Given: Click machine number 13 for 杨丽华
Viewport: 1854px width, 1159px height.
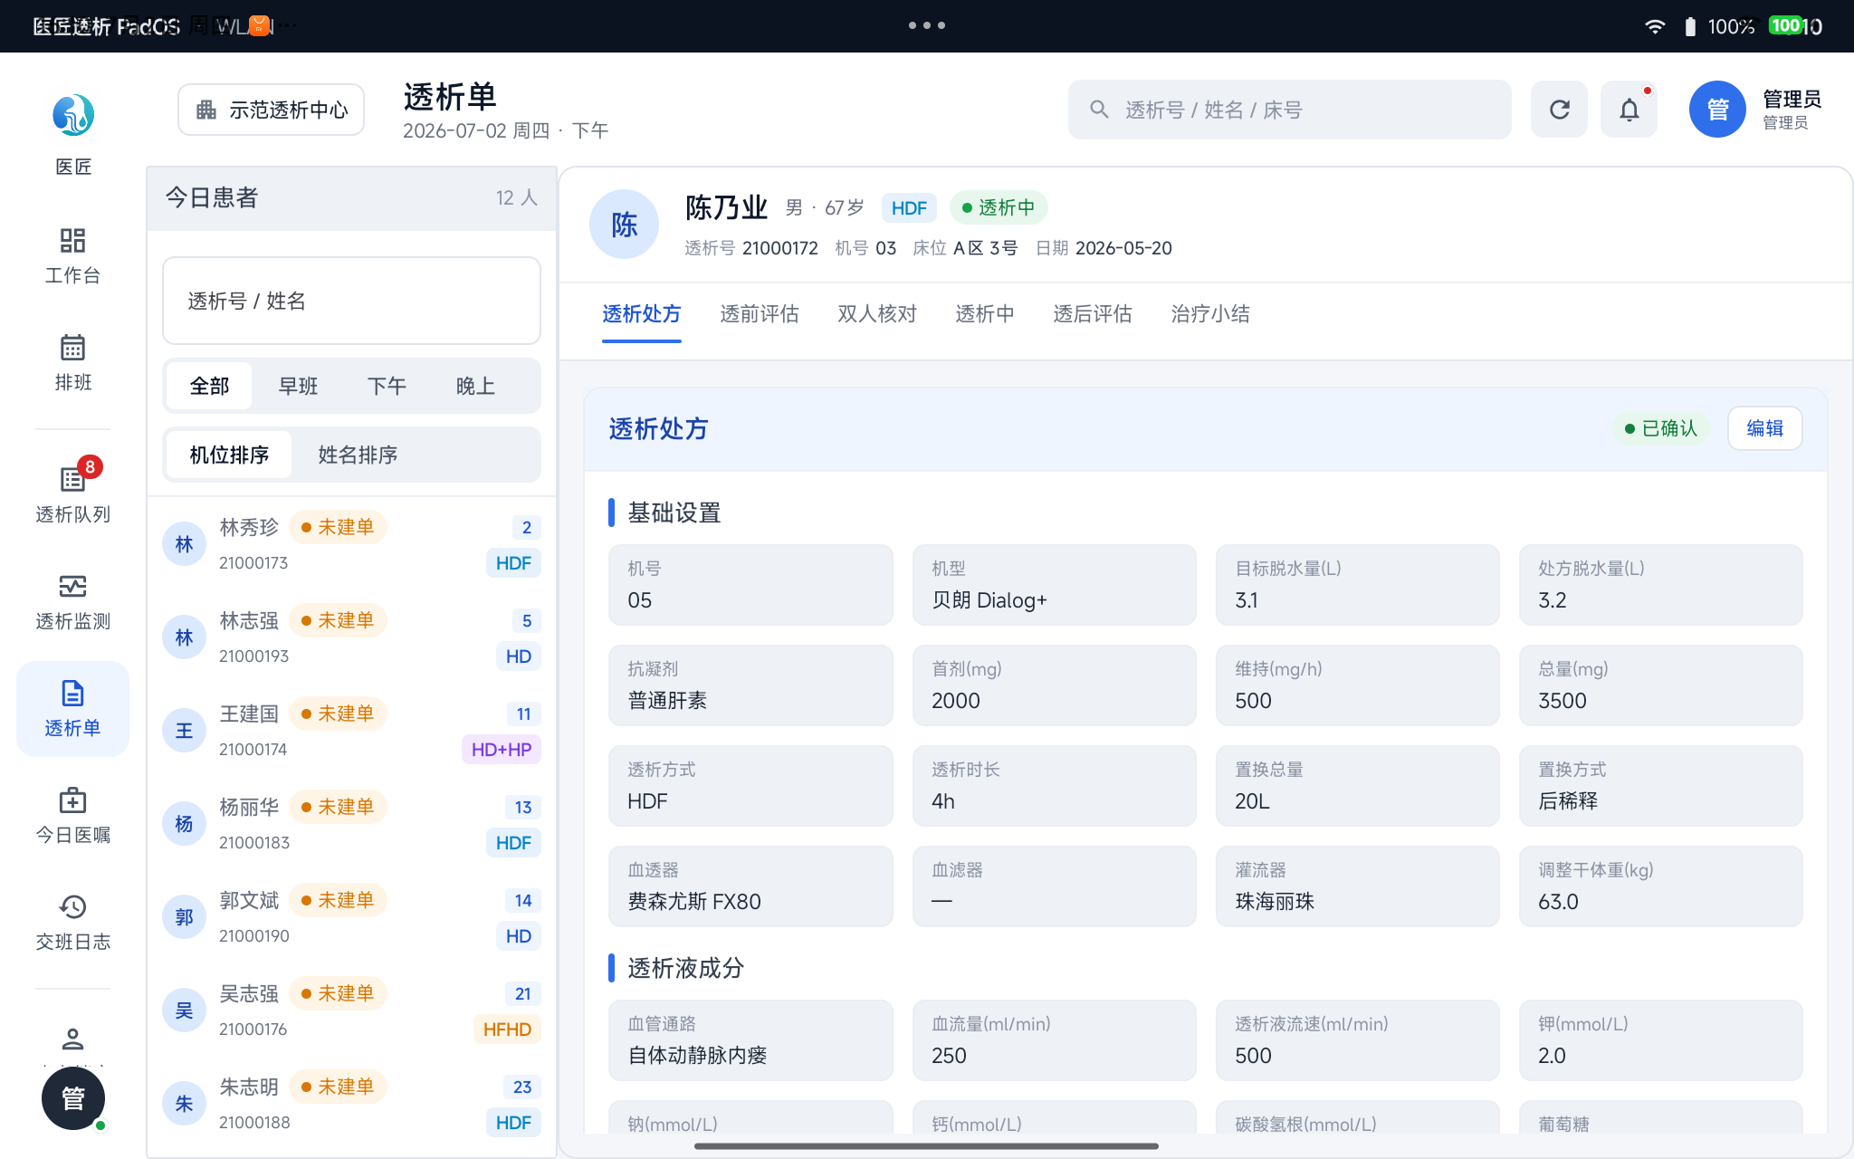Looking at the screenshot, I should [523, 807].
